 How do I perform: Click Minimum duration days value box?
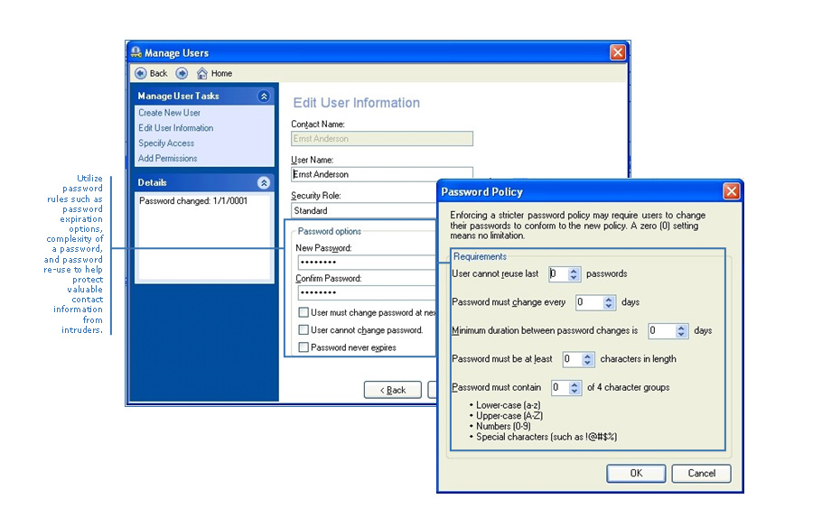pyautogui.click(x=661, y=330)
